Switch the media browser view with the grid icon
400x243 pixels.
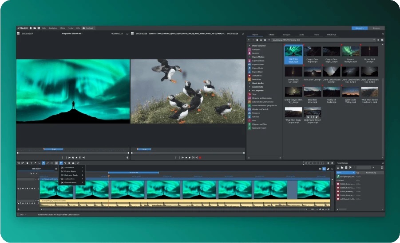382,40
